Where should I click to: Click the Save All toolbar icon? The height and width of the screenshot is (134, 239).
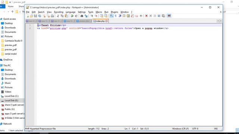pyautogui.click(x=40, y=16)
